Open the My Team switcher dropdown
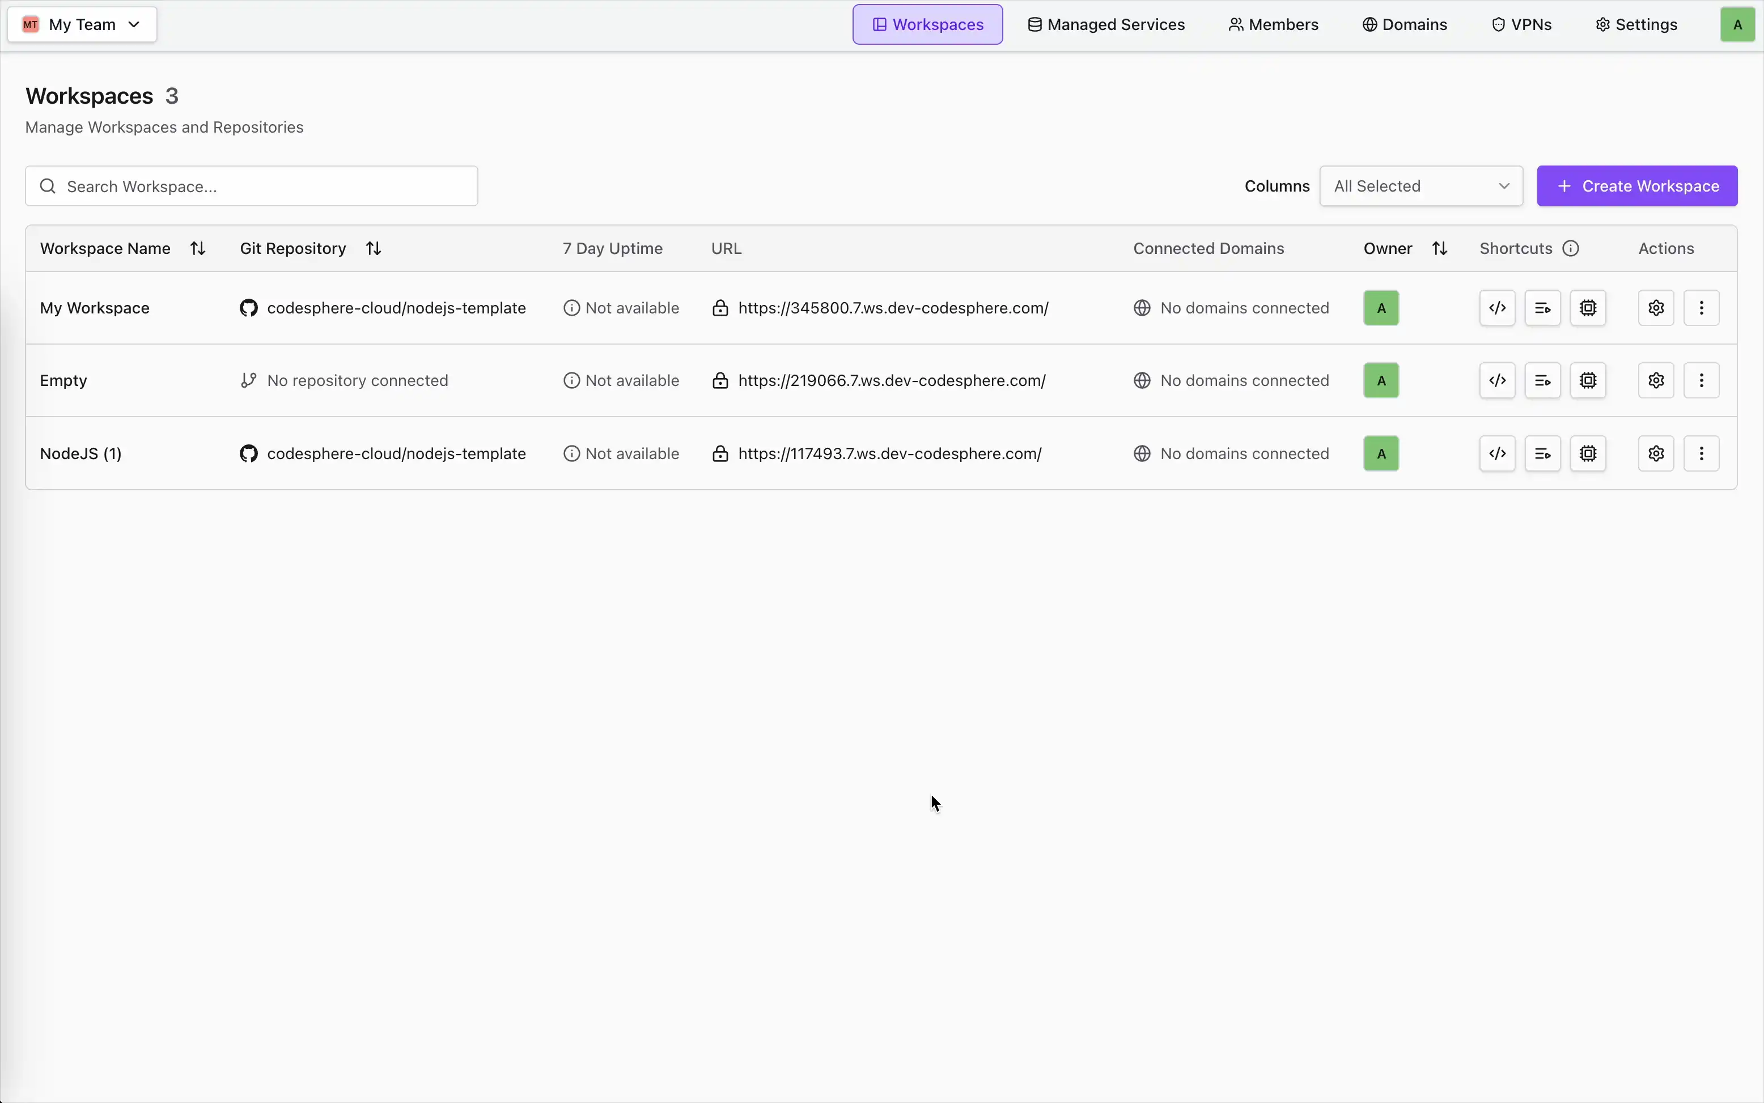 (82, 25)
